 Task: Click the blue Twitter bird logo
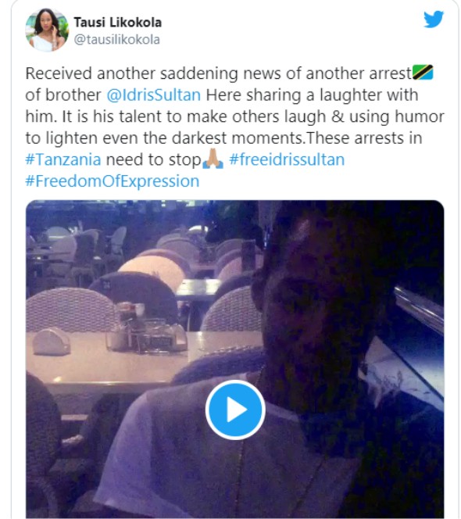(x=433, y=19)
